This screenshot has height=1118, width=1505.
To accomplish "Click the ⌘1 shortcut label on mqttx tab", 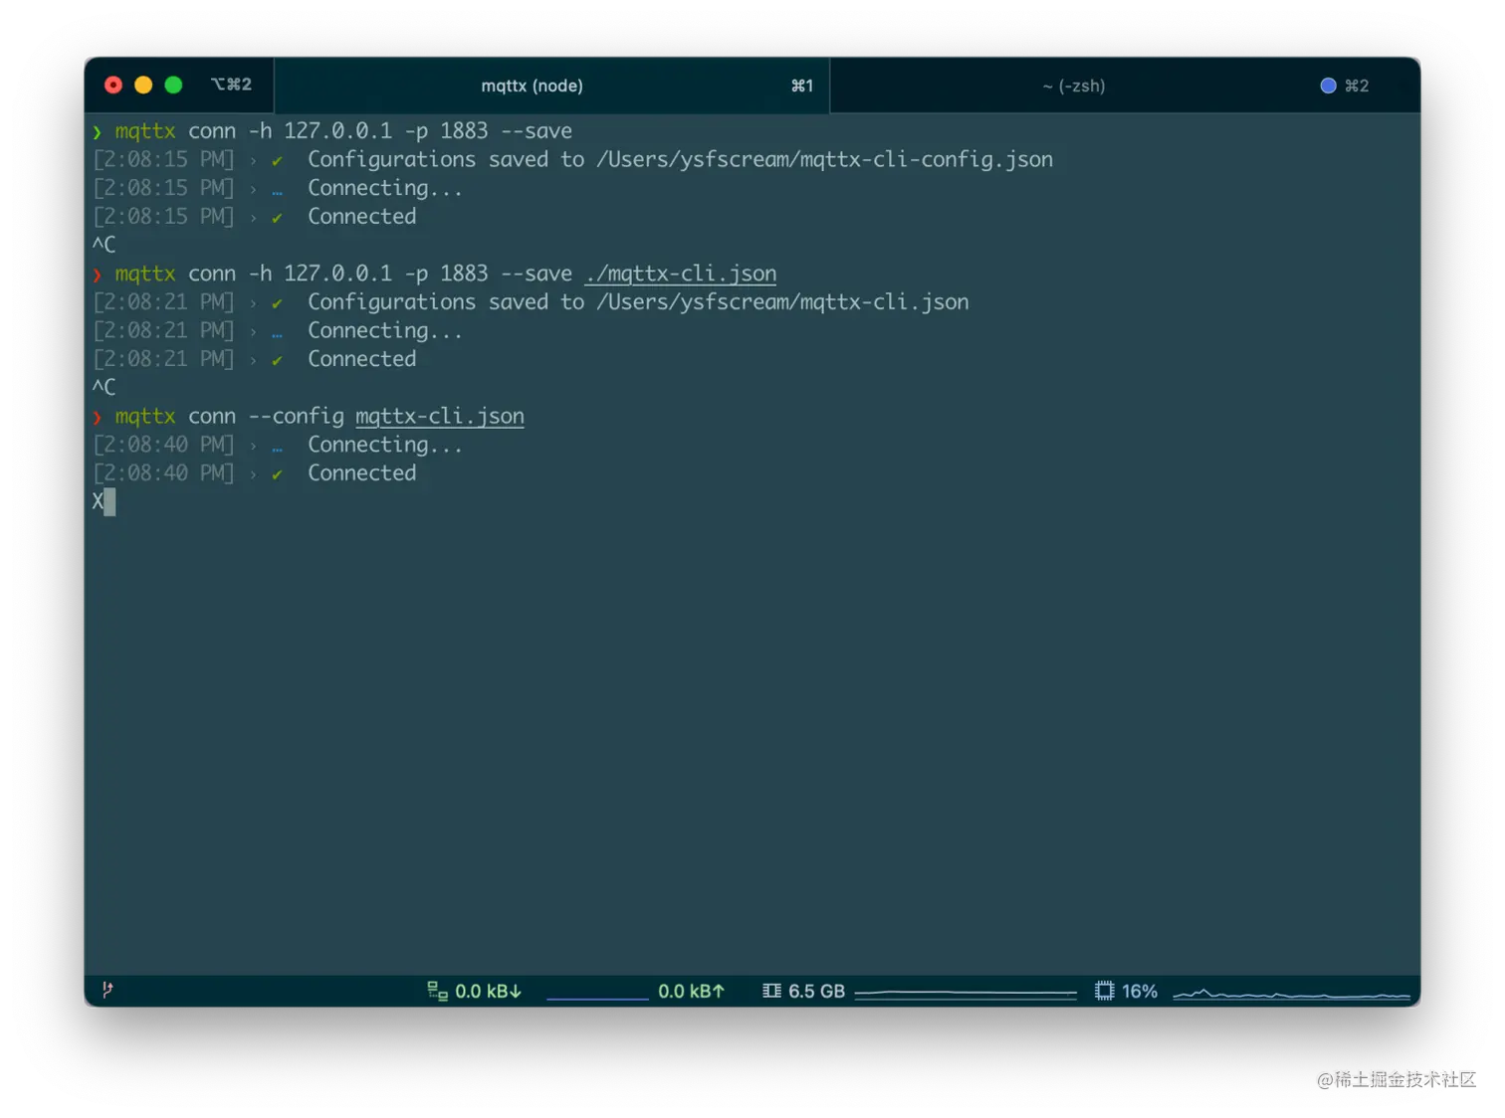I will click(802, 86).
